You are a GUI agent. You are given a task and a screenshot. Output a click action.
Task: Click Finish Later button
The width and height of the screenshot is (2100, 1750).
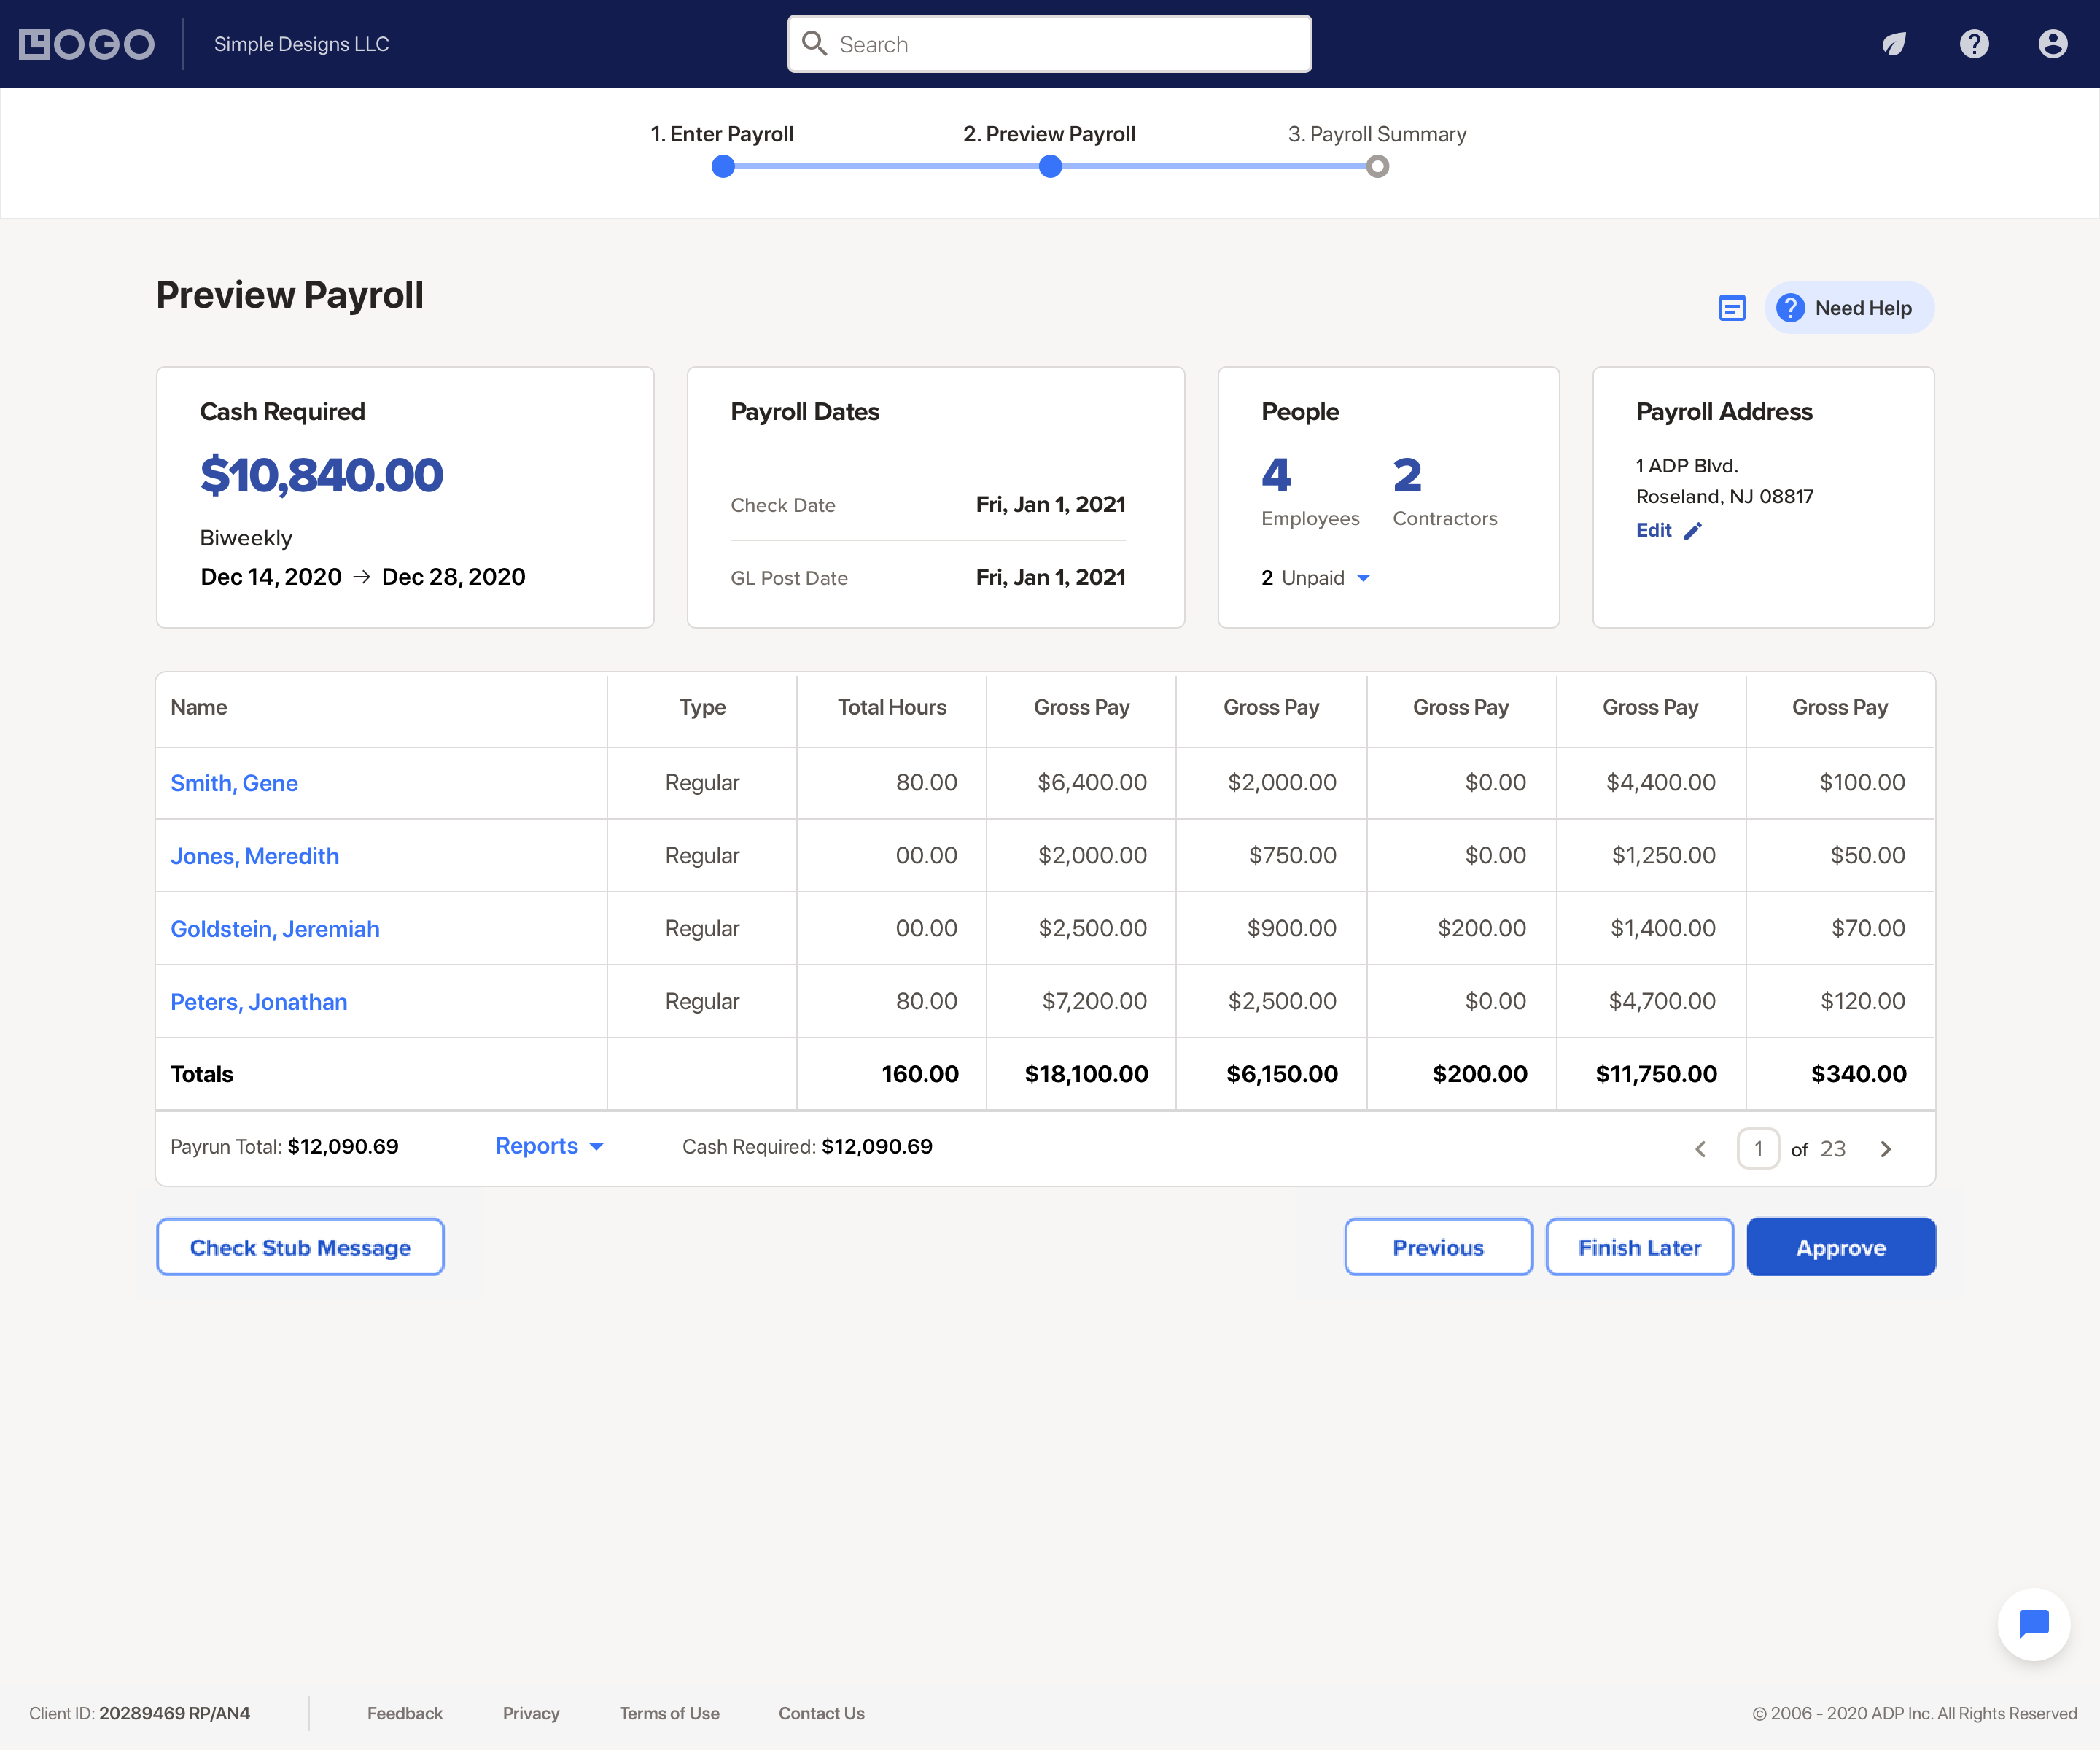(x=1639, y=1247)
